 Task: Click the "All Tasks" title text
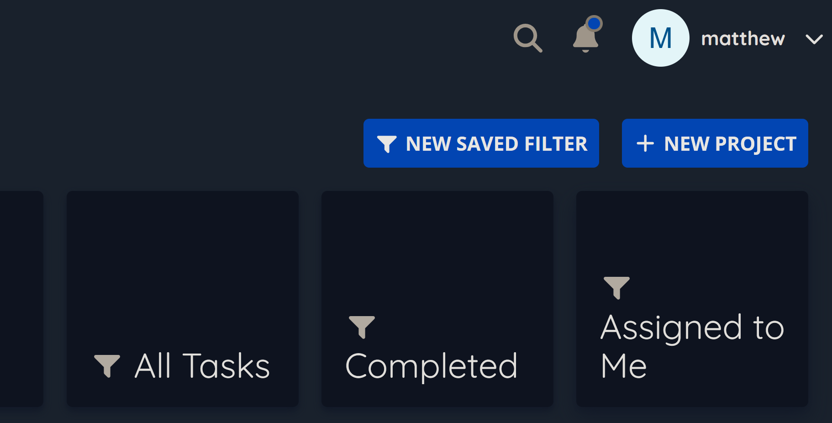[x=202, y=366]
